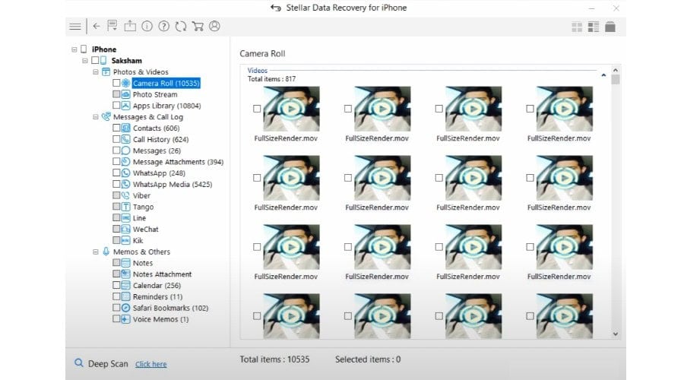
Task: Collapse the Videos section chevron
Action: [x=603, y=75]
